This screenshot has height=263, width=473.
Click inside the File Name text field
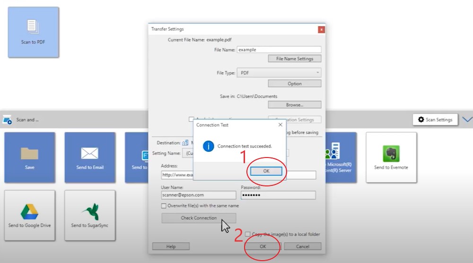pyautogui.click(x=278, y=49)
